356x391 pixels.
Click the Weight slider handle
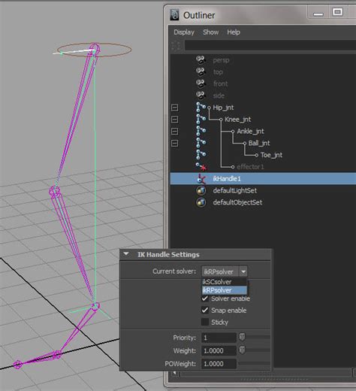pyautogui.click(x=242, y=350)
